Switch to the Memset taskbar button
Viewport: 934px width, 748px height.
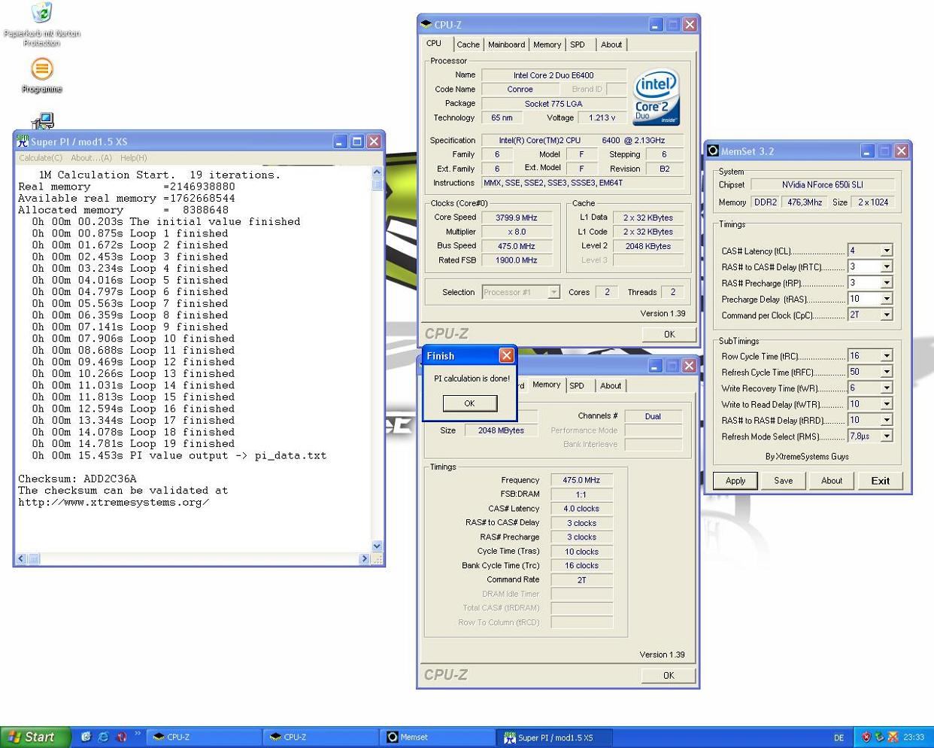pos(438,737)
